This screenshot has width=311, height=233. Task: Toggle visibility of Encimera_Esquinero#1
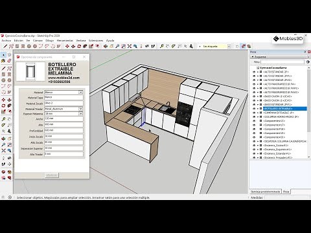pyautogui.click(x=254, y=150)
